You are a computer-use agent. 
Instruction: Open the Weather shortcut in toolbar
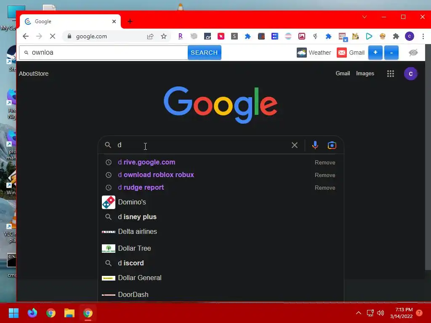[314, 53]
